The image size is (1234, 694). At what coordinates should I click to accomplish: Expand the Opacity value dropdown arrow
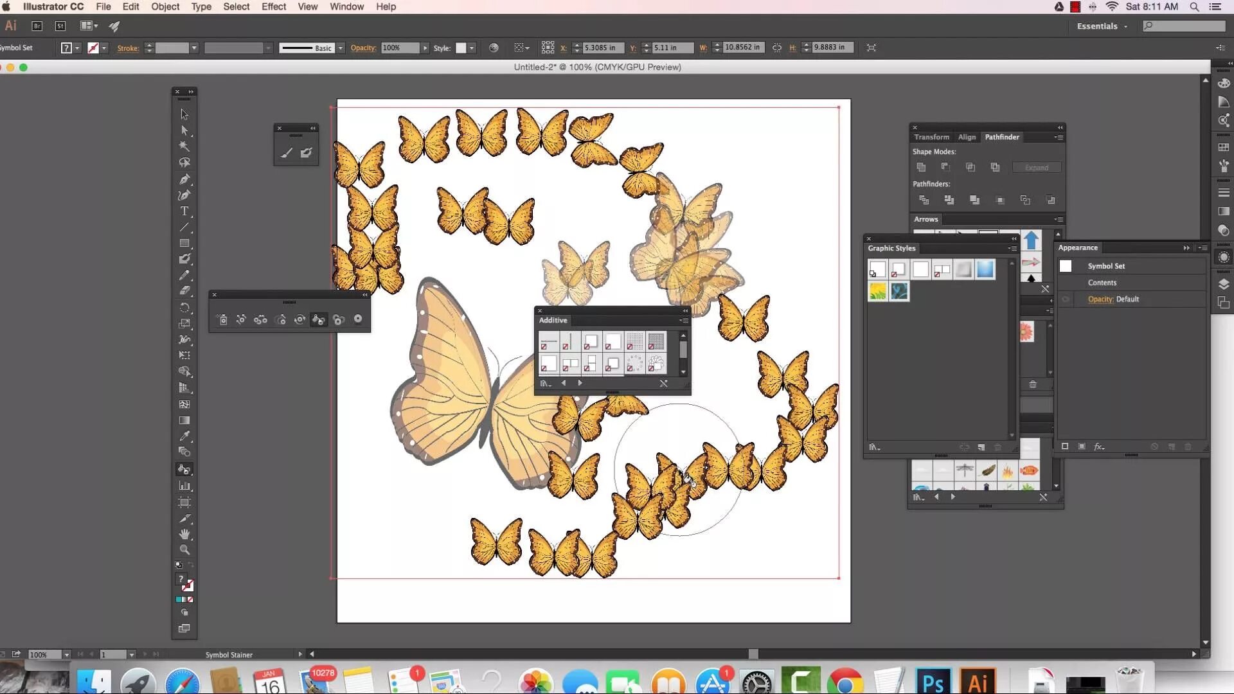[x=425, y=48]
